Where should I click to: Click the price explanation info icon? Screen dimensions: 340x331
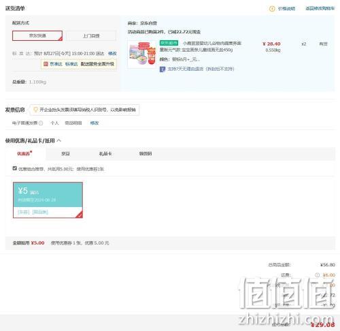272,9
